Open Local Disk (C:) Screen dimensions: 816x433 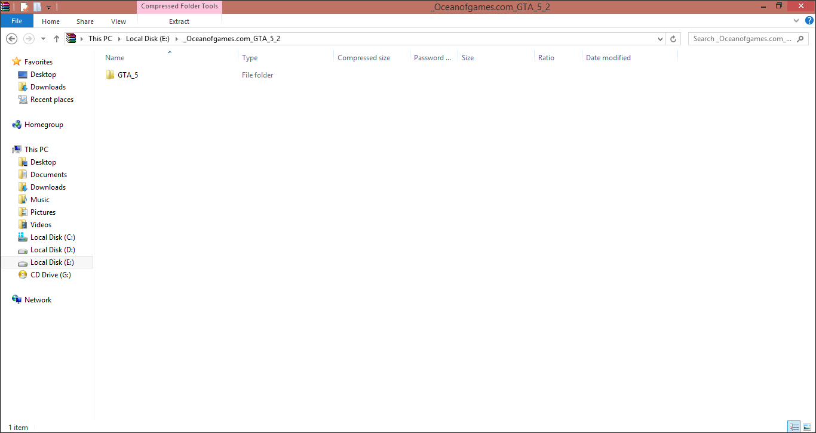tap(53, 237)
